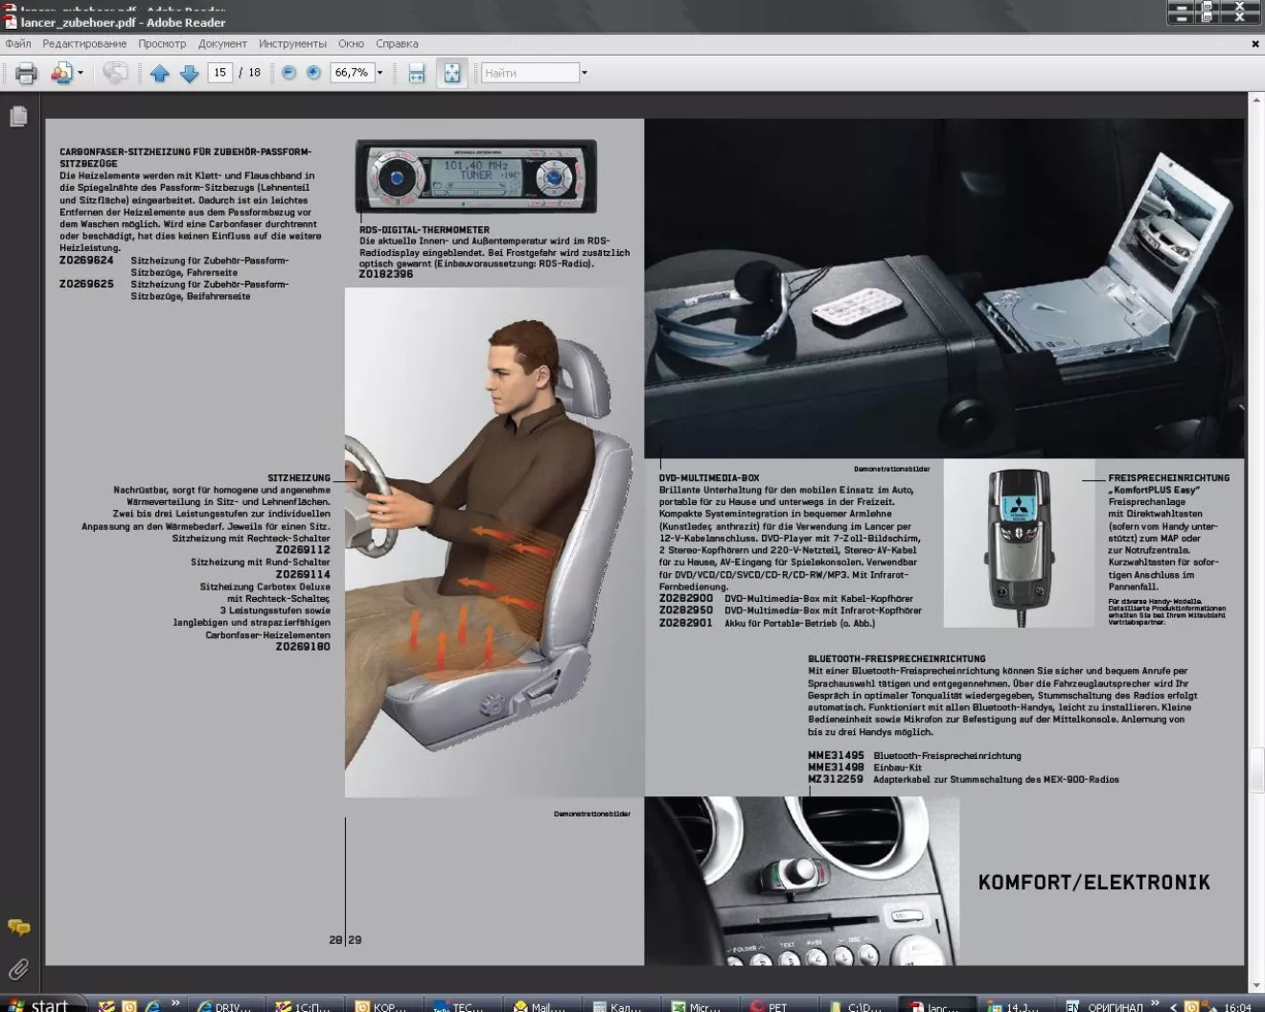Select the fit width scrolling icon
This screenshot has width=1265, height=1012.
[x=417, y=73]
